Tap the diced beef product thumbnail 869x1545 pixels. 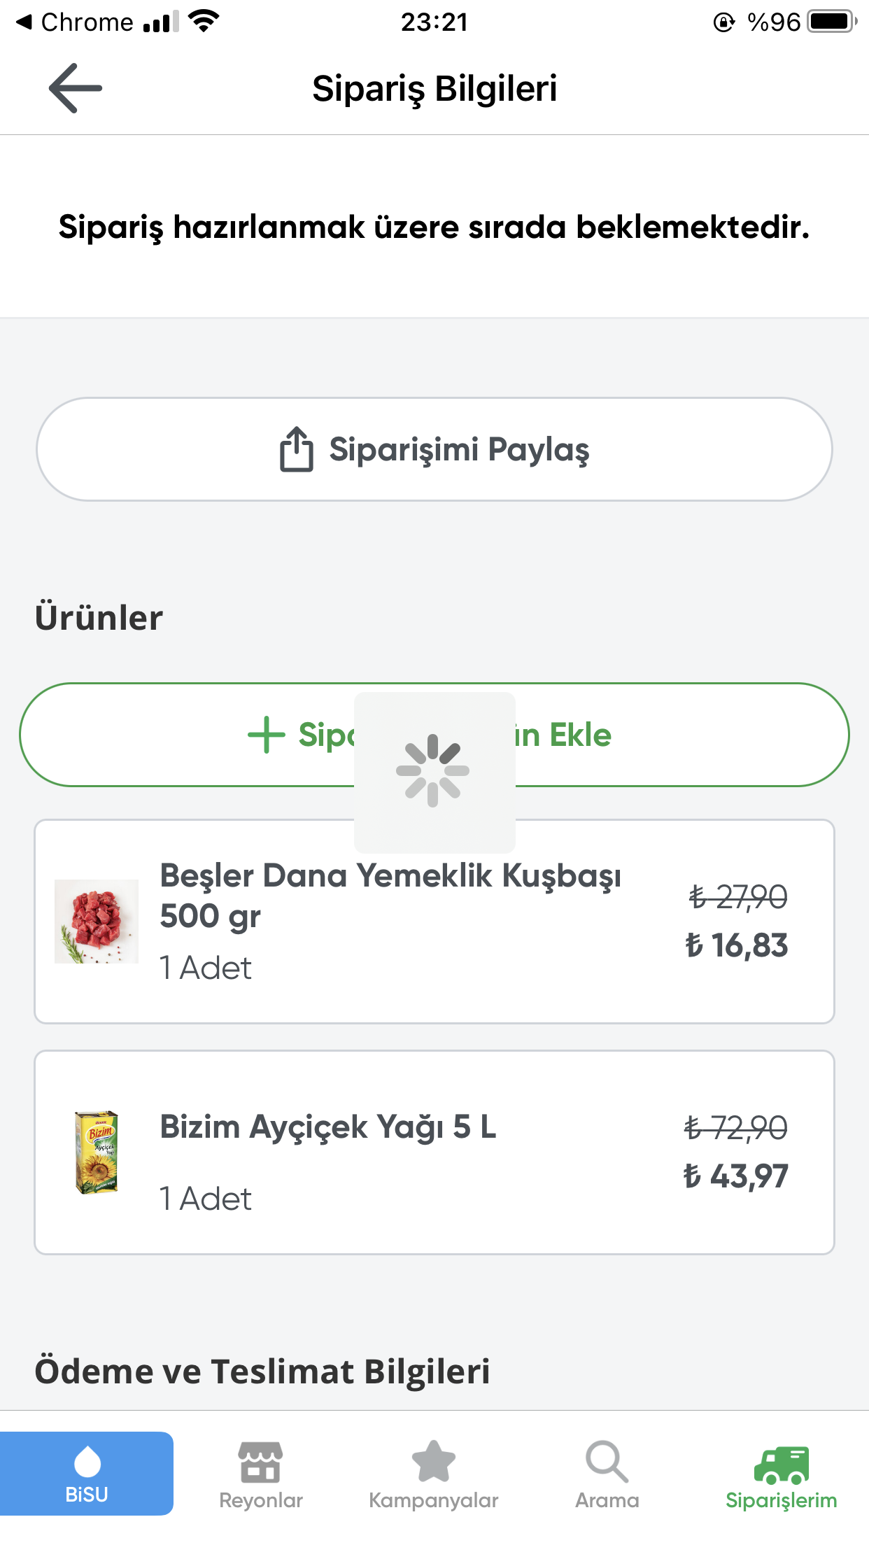coord(97,922)
